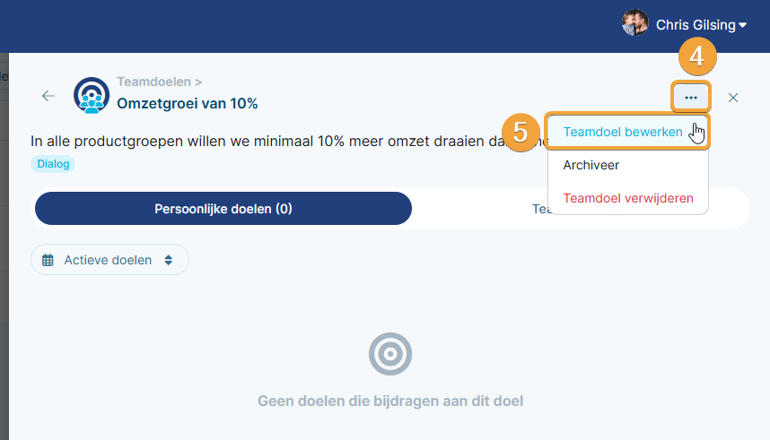Click the Dialog tag label
This screenshot has height=440, width=770.
[x=53, y=164]
